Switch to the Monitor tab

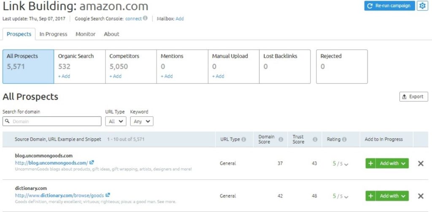[x=85, y=34]
